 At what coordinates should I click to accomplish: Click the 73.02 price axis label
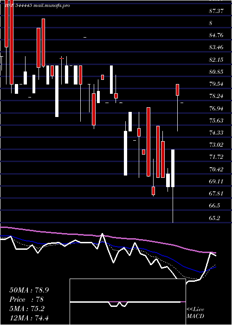click(x=216, y=145)
